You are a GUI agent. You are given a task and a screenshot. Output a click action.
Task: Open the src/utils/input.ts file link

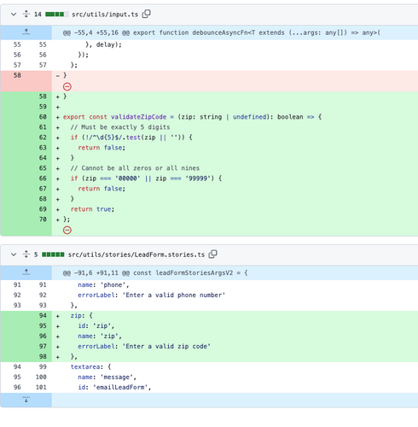pos(105,15)
